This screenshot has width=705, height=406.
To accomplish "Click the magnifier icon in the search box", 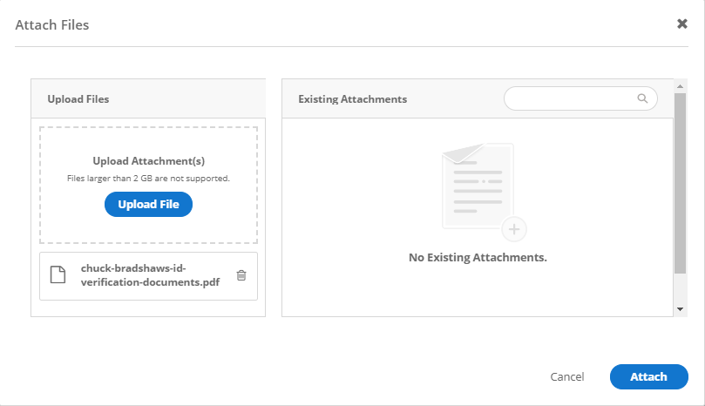I will (642, 98).
